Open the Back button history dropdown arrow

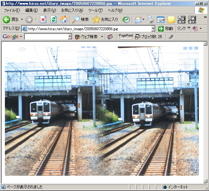click(22, 20)
